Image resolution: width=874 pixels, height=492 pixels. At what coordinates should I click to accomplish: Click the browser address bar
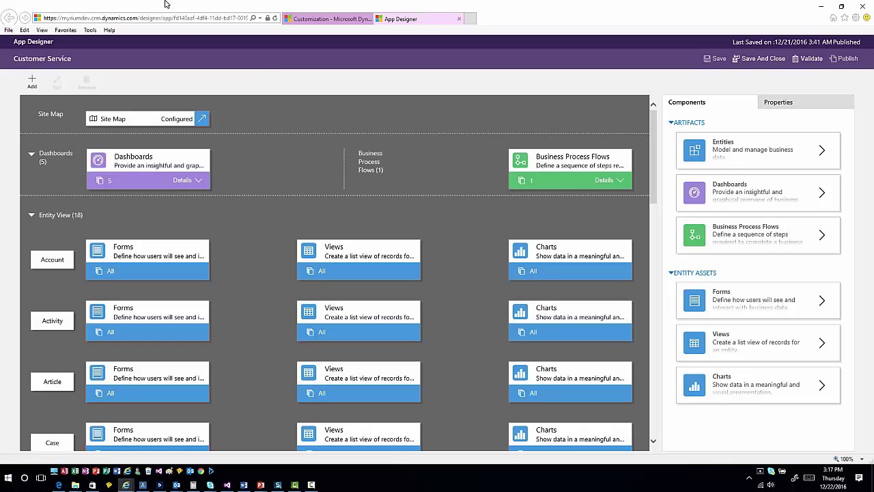tap(145, 18)
